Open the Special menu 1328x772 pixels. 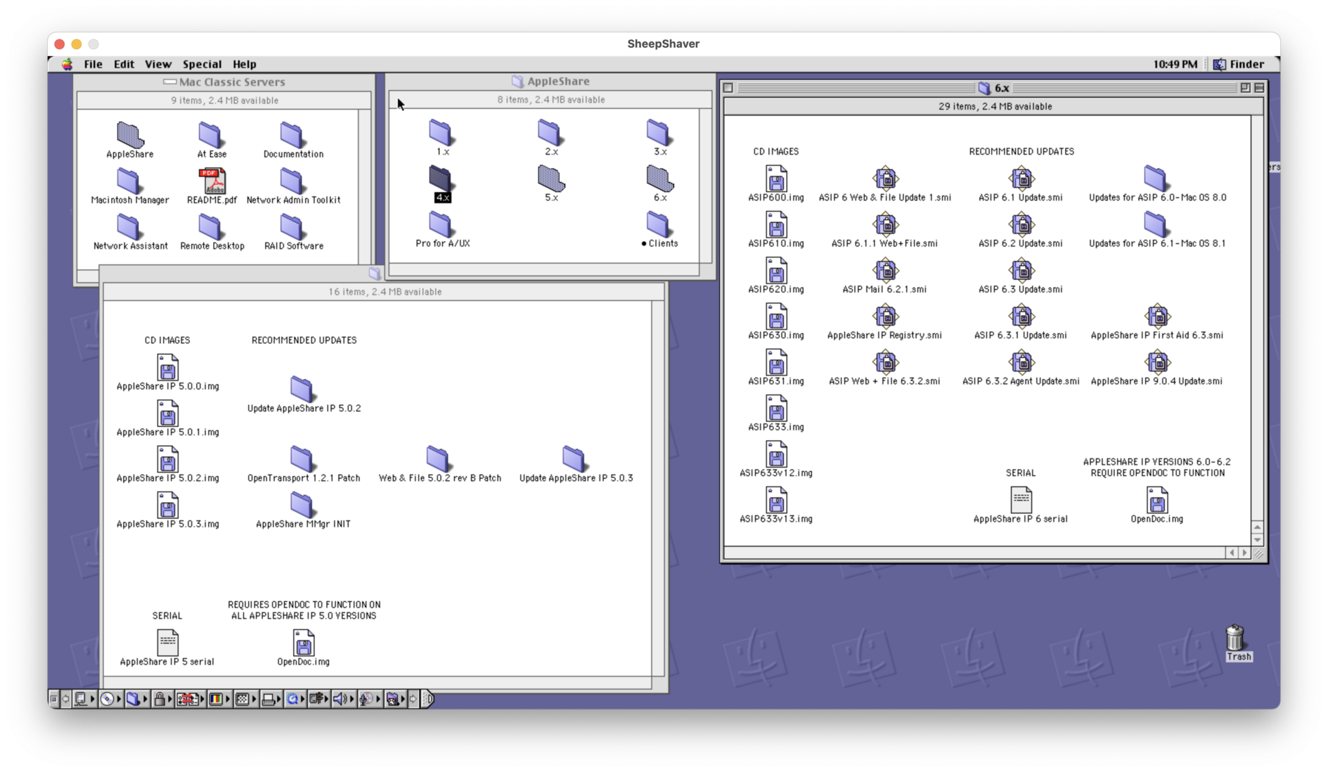click(x=202, y=64)
